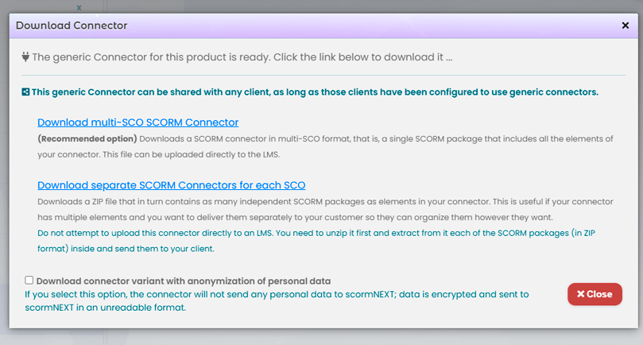Click the X icon inside the red Close button
The image size is (643, 345).
tap(580, 293)
